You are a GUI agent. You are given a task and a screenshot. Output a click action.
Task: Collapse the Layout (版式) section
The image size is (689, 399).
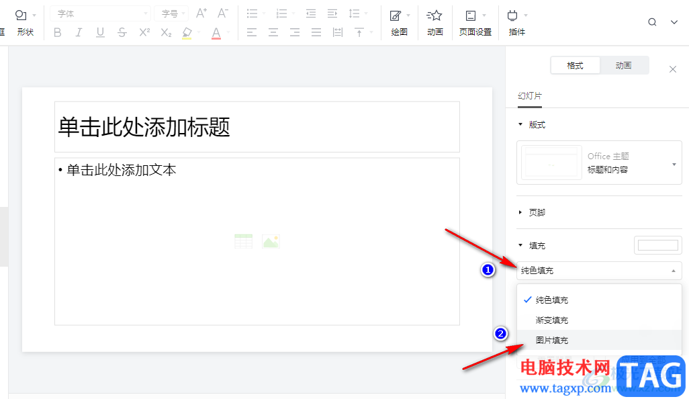coord(520,124)
